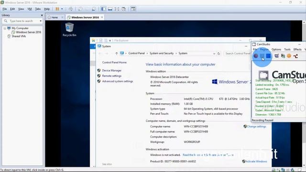Click VMware thumbnail bar toolbar icon
Image resolution: width=306 pixels, height=172 pixels.
click(110, 9)
